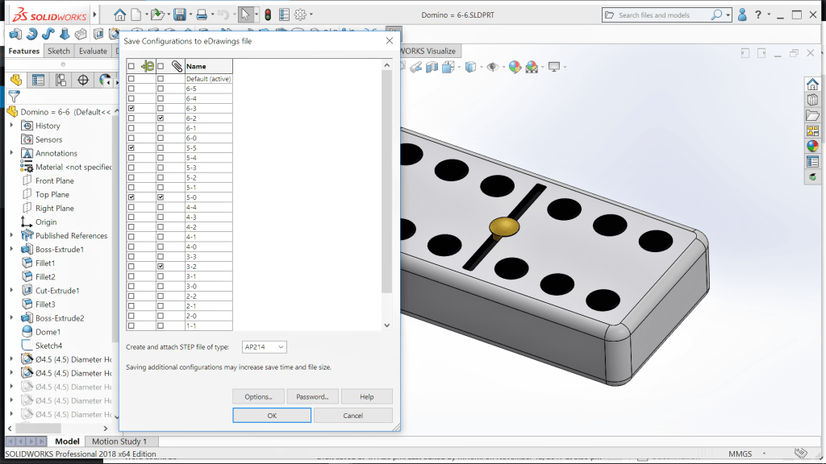Uncheck the STEP attach checkbox for 3-2

pyautogui.click(x=161, y=267)
